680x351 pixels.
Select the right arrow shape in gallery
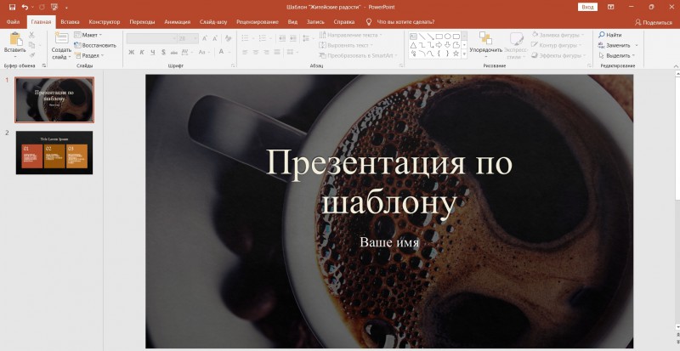439,45
